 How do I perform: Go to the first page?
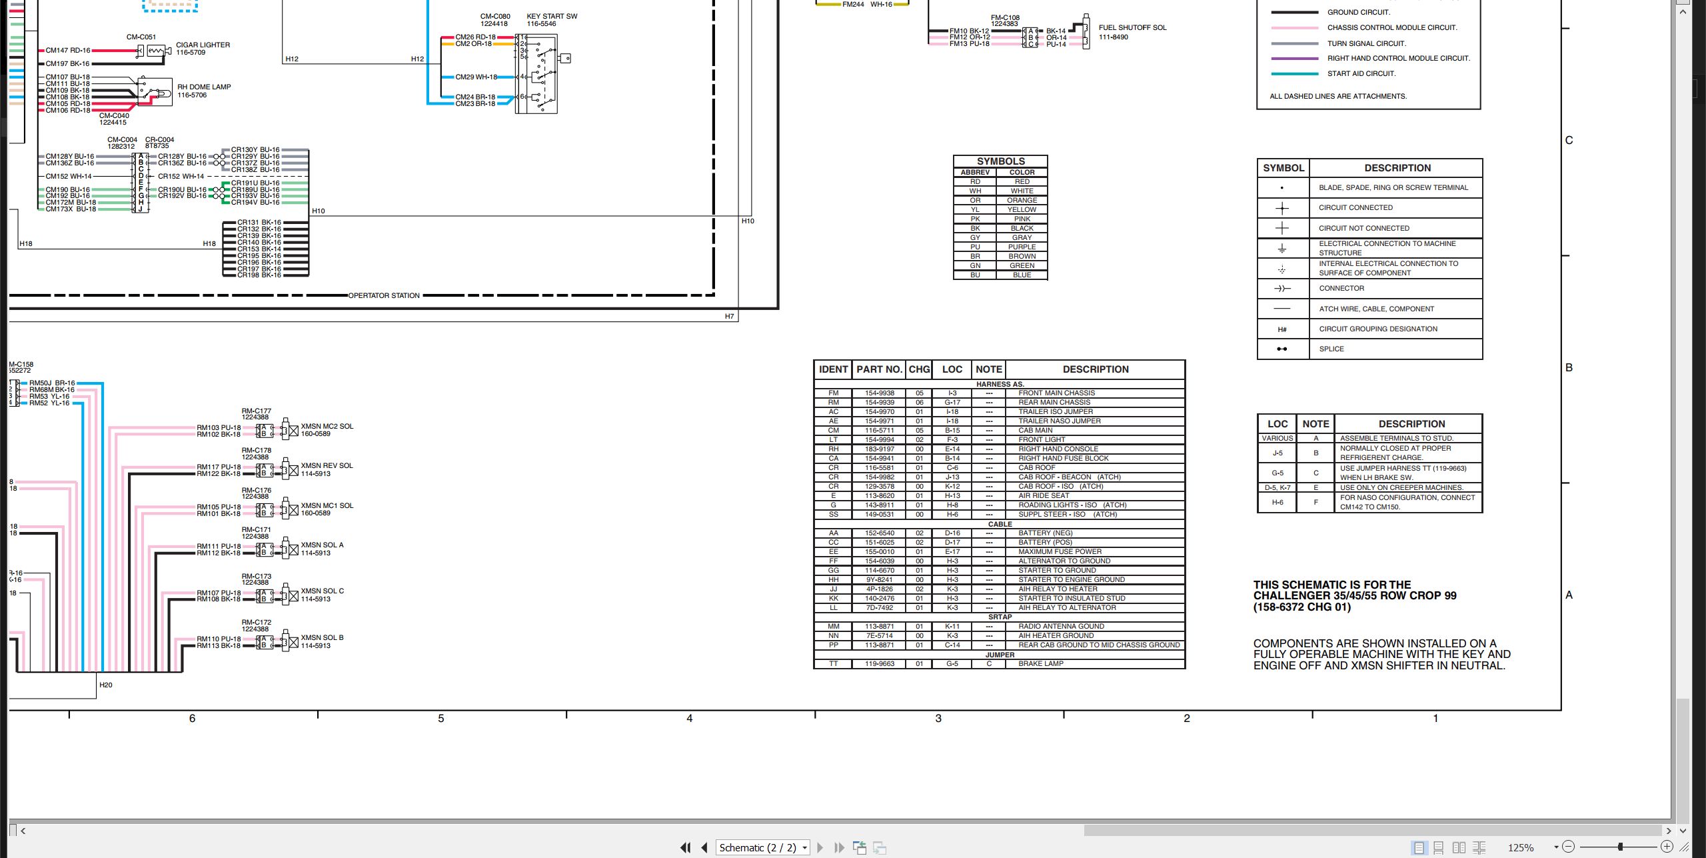(685, 847)
